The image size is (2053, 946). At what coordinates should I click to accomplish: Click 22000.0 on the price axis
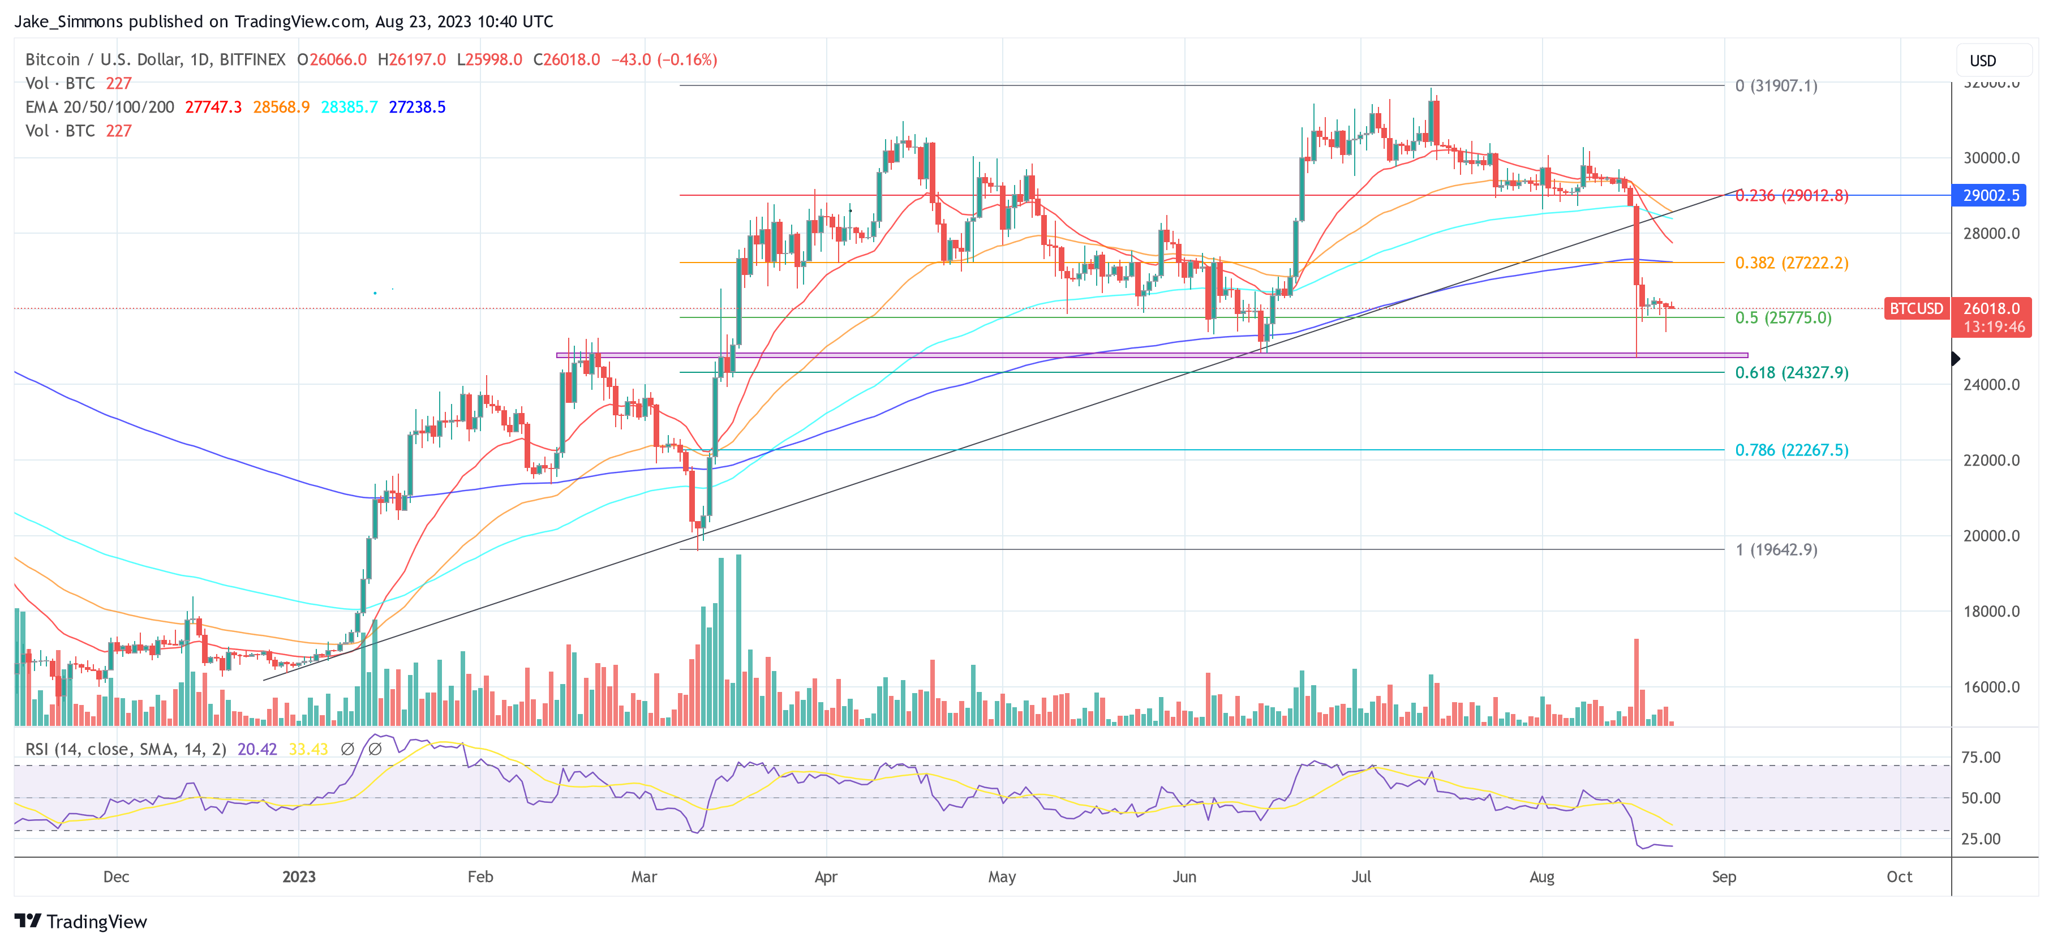(1991, 461)
